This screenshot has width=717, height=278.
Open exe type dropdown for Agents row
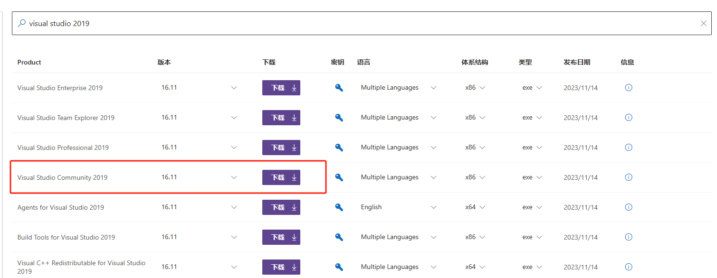[x=539, y=207]
